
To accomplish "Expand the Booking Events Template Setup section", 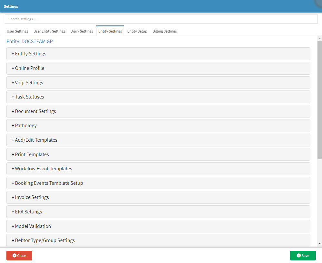I will tap(158, 183).
